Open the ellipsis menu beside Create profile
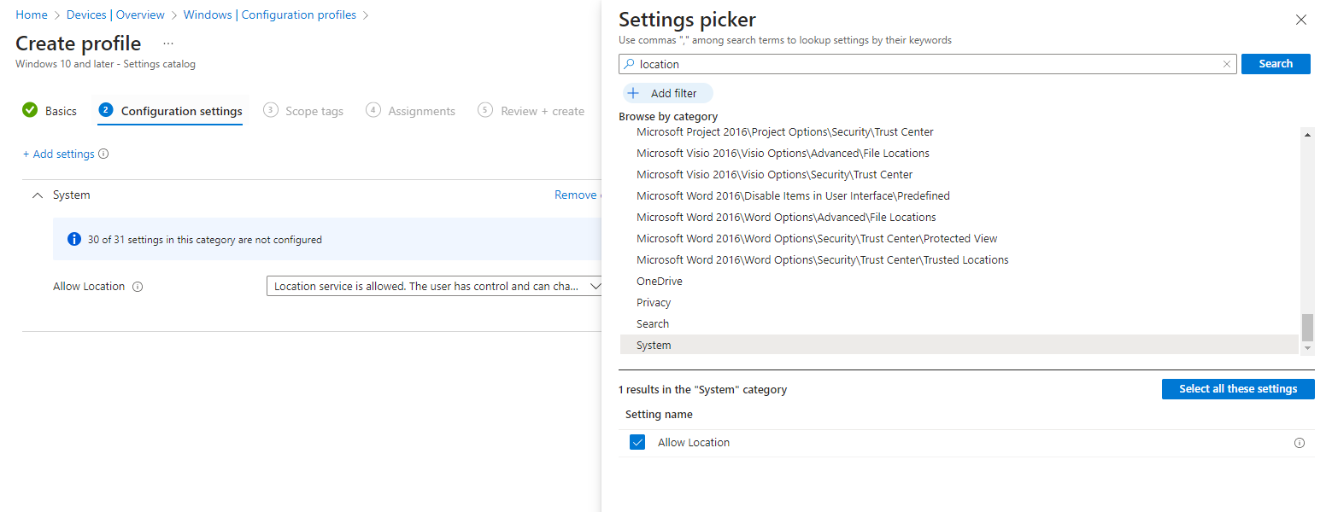This screenshot has height=512, width=1332. (x=167, y=44)
